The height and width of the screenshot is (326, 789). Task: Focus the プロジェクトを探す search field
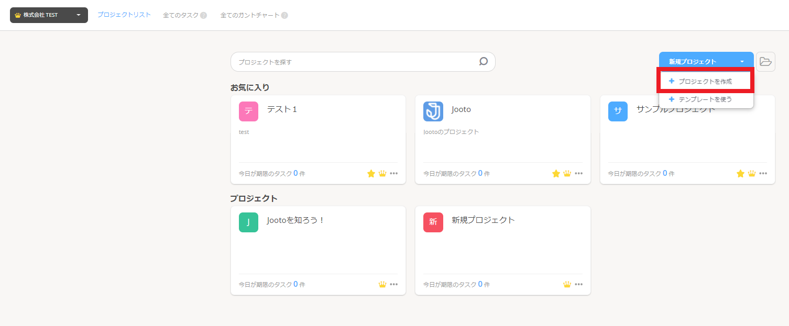(363, 62)
